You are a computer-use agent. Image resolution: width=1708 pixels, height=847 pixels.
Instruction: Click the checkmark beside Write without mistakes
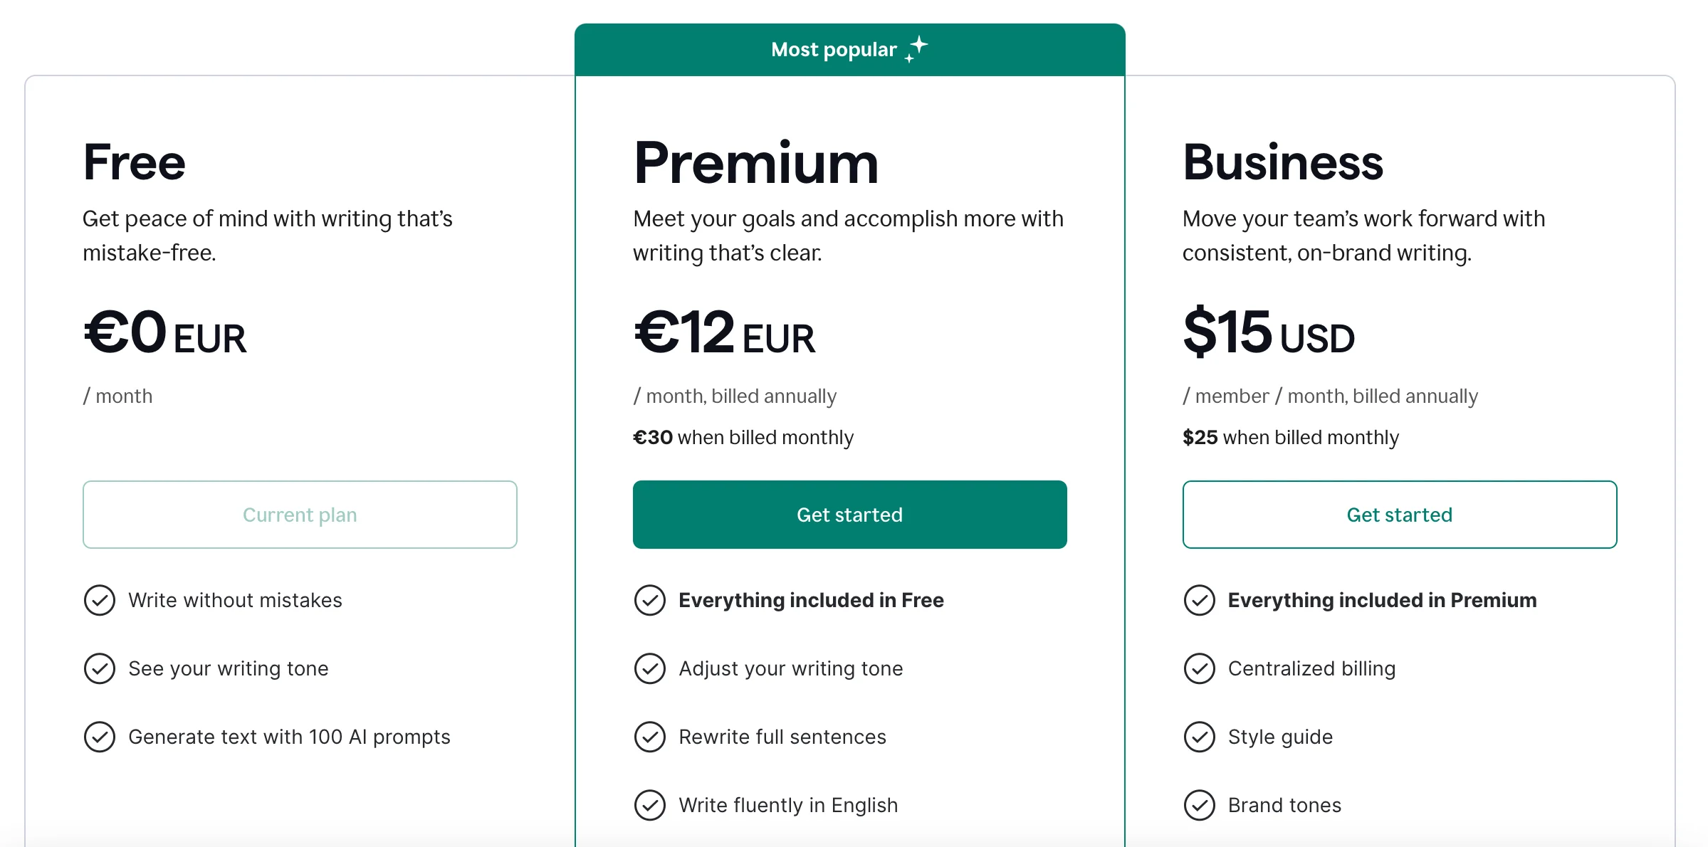pos(100,600)
